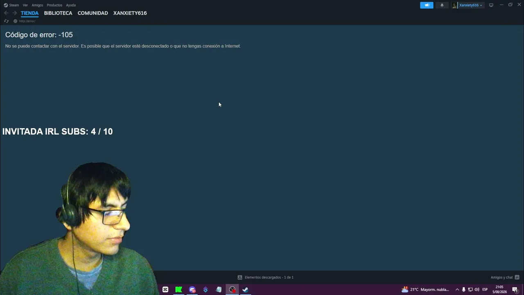Reload the page with the refresh icon
Screen dimensions: 524x295
click(x=6, y=21)
